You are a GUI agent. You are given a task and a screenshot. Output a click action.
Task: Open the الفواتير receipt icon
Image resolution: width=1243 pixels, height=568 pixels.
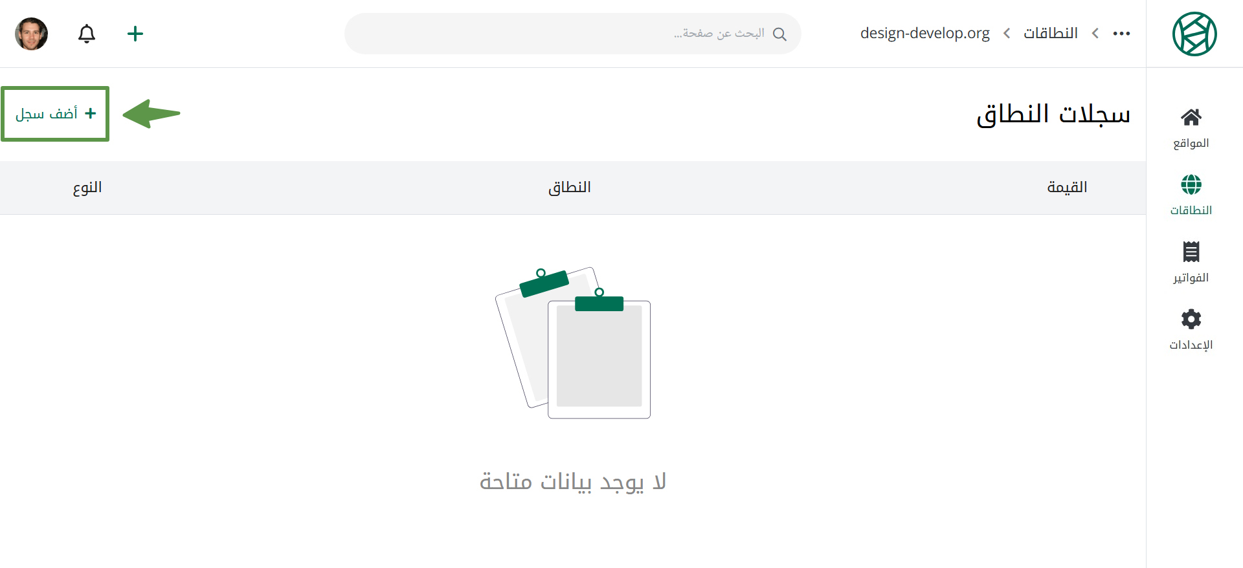1191,252
